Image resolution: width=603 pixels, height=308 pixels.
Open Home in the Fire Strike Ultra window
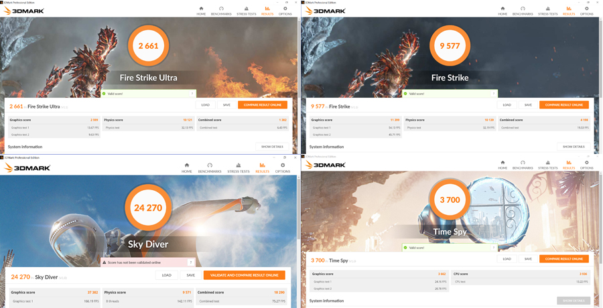click(201, 11)
